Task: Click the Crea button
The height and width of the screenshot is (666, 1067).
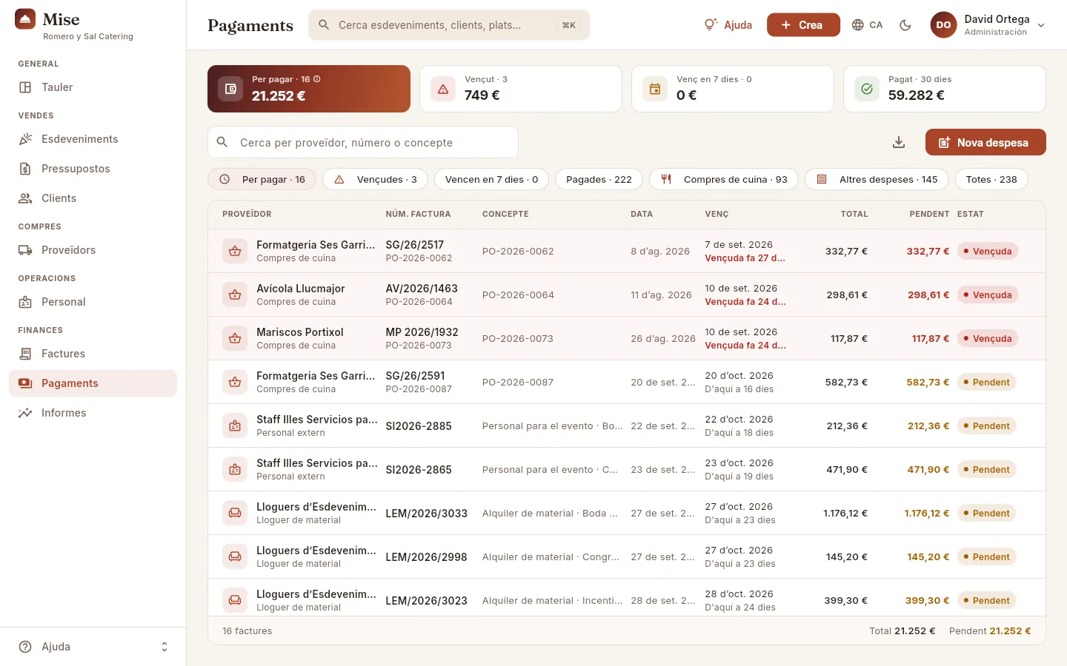Action: pos(803,25)
